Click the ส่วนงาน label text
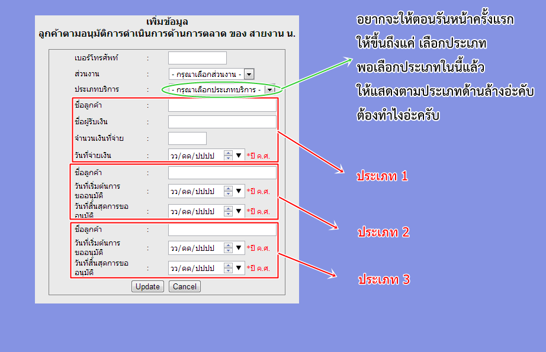The height and width of the screenshot is (352, 546). tap(87, 74)
